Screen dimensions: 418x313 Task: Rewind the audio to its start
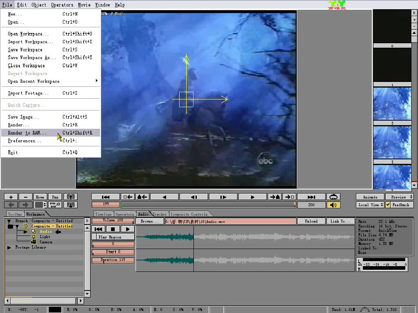pyautogui.click(x=98, y=229)
